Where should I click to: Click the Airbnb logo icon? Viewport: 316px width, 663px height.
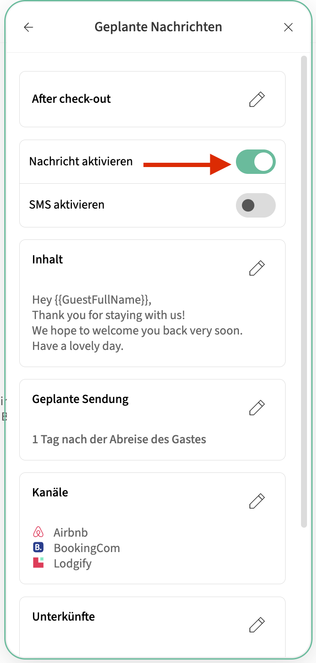pos(39,532)
